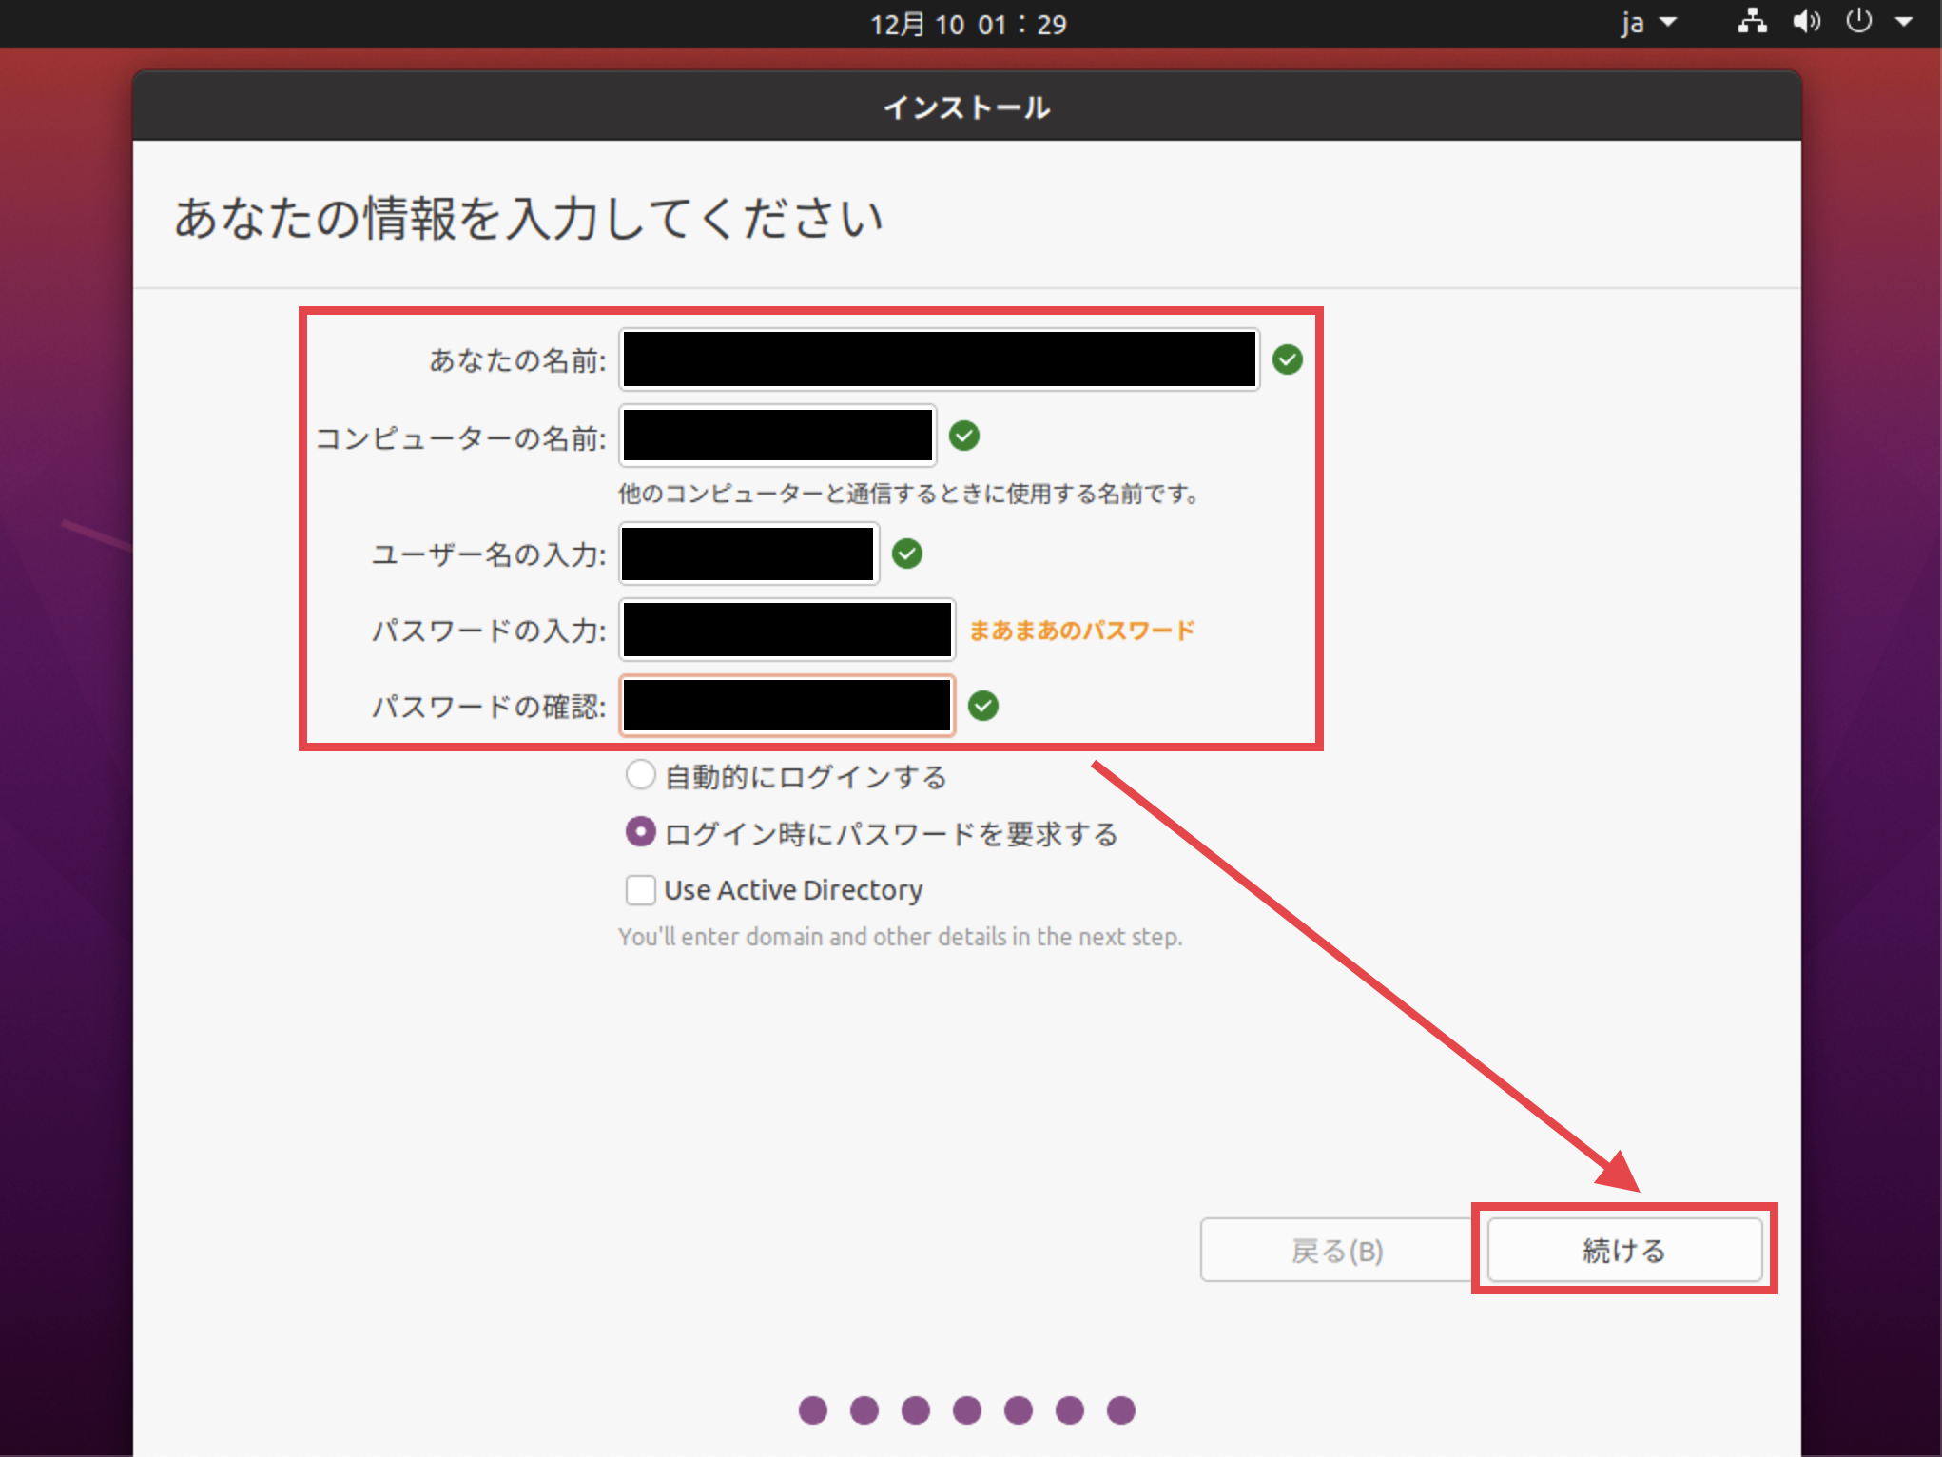1942x1457 pixels.
Task: Click the コンピューターの名前 input field
Action: (x=777, y=436)
